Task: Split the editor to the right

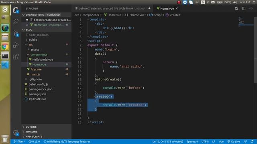Action: pyautogui.click(x=244, y=8)
